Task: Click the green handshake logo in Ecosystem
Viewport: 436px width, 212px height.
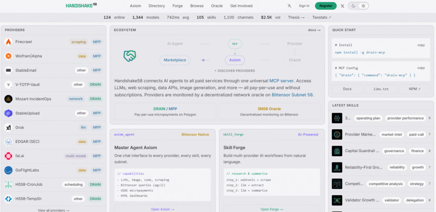Action: pos(129,55)
